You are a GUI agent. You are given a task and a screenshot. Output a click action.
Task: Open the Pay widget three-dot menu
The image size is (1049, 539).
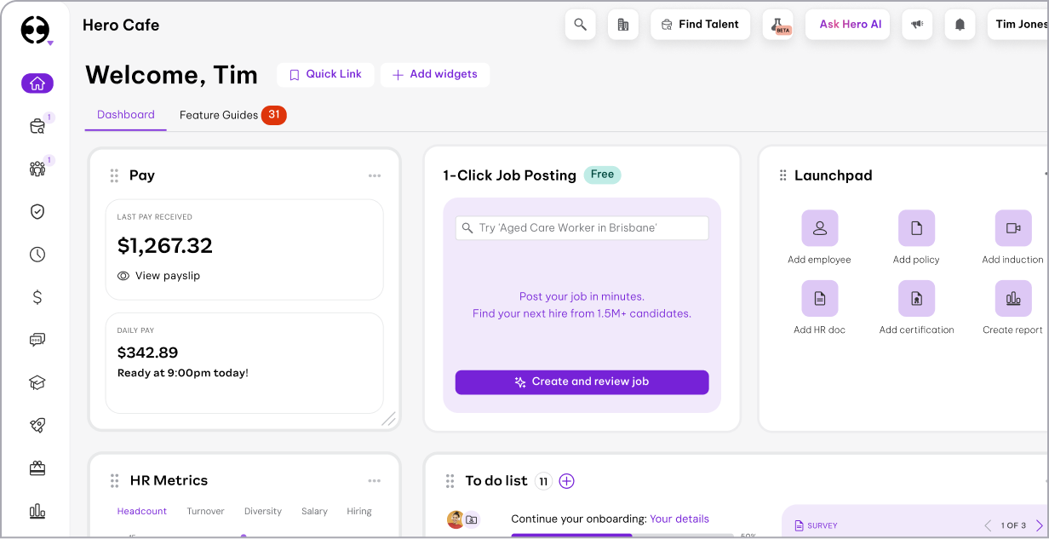click(x=375, y=175)
